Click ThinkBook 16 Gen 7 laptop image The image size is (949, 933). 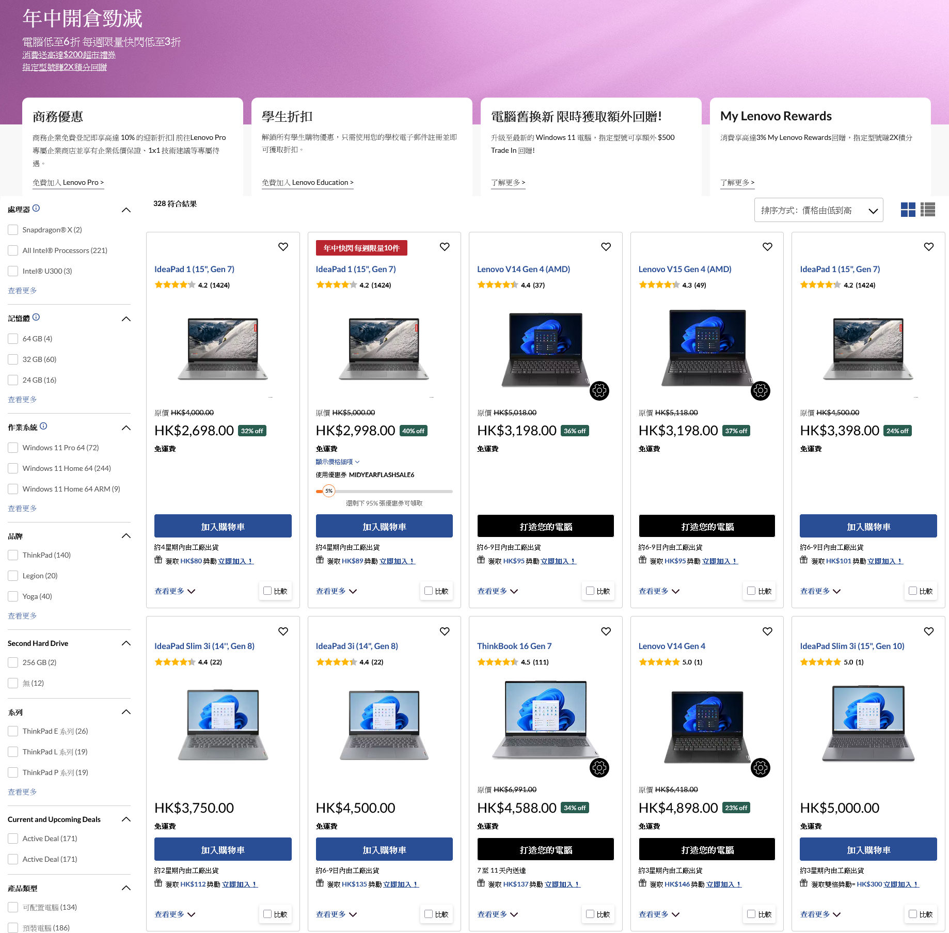[546, 720]
